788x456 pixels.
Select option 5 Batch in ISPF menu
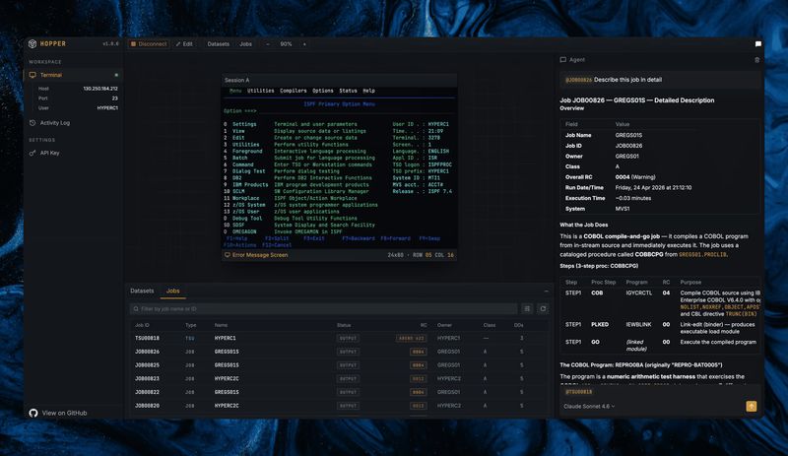coord(235,158)
